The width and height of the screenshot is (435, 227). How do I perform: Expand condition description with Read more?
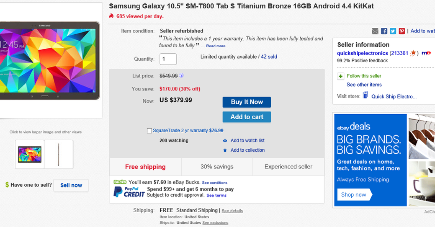(x=216, y=46)
